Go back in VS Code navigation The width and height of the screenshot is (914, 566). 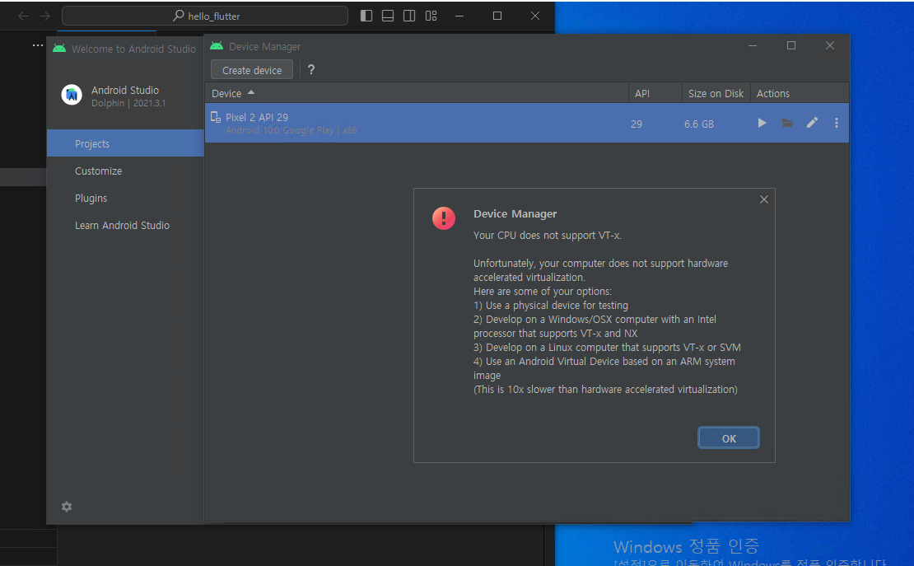pos(23,16)
